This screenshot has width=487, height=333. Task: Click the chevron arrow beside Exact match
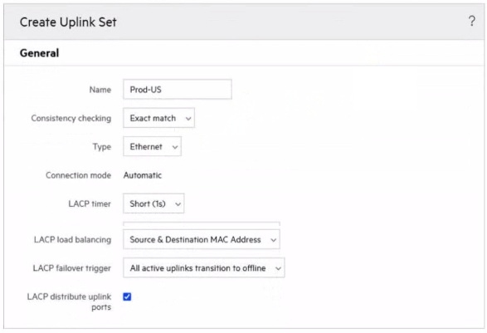coord(188,119)
